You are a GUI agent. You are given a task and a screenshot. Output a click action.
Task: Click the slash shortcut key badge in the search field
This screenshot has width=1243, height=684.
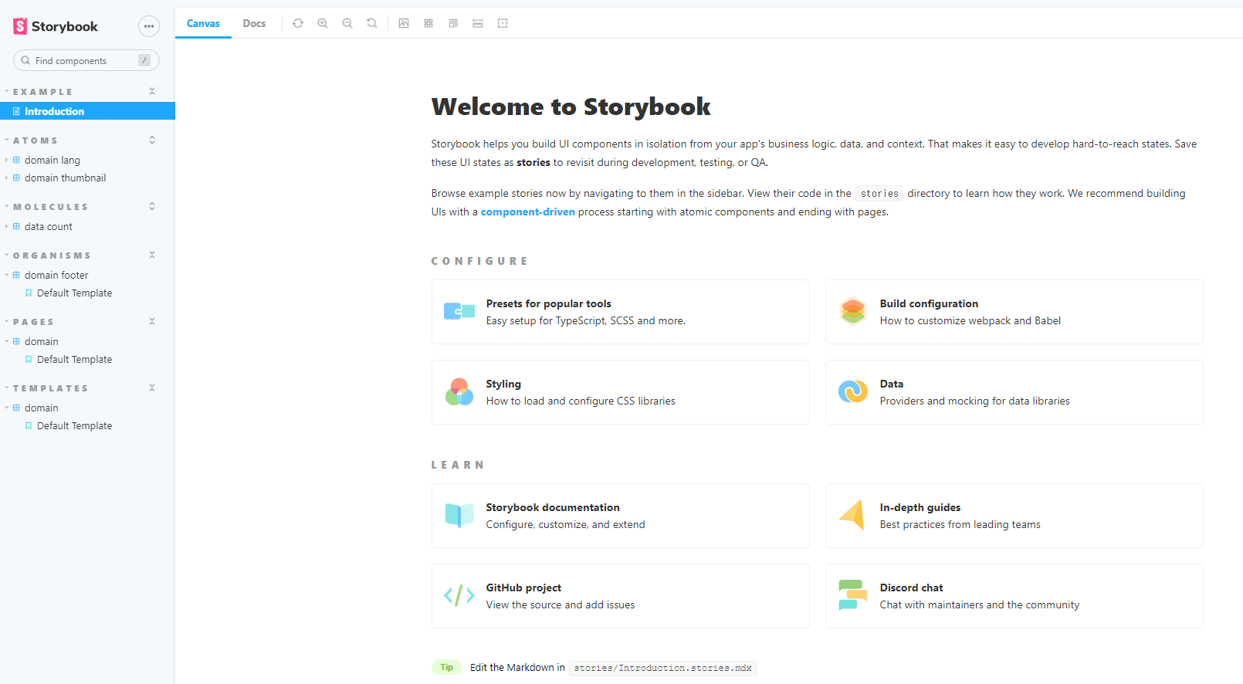point(144,60)
